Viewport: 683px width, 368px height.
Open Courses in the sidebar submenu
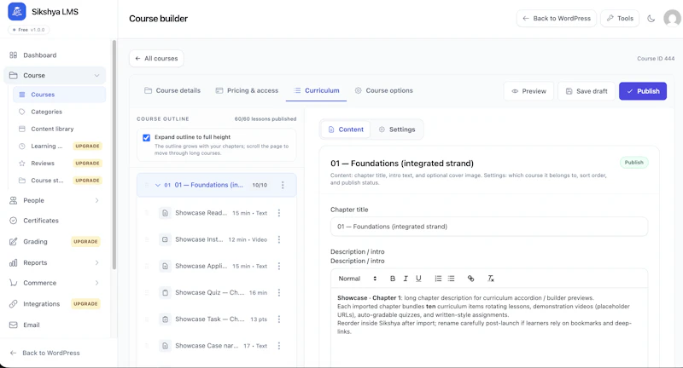coord(60,95)
